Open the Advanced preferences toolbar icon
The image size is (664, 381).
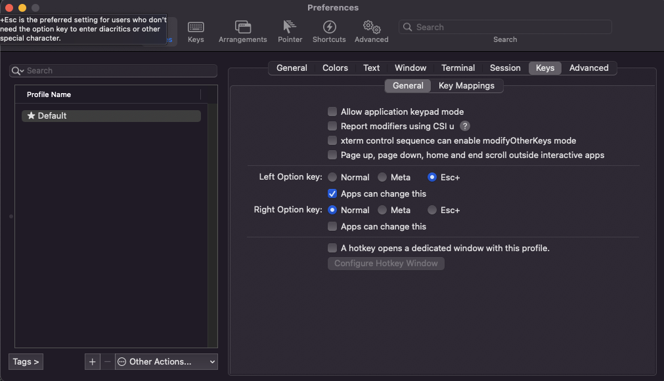pos(371,30)
